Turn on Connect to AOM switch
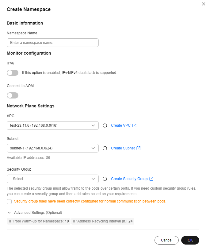Screen dimensions: 210x247 coord(13,95)
